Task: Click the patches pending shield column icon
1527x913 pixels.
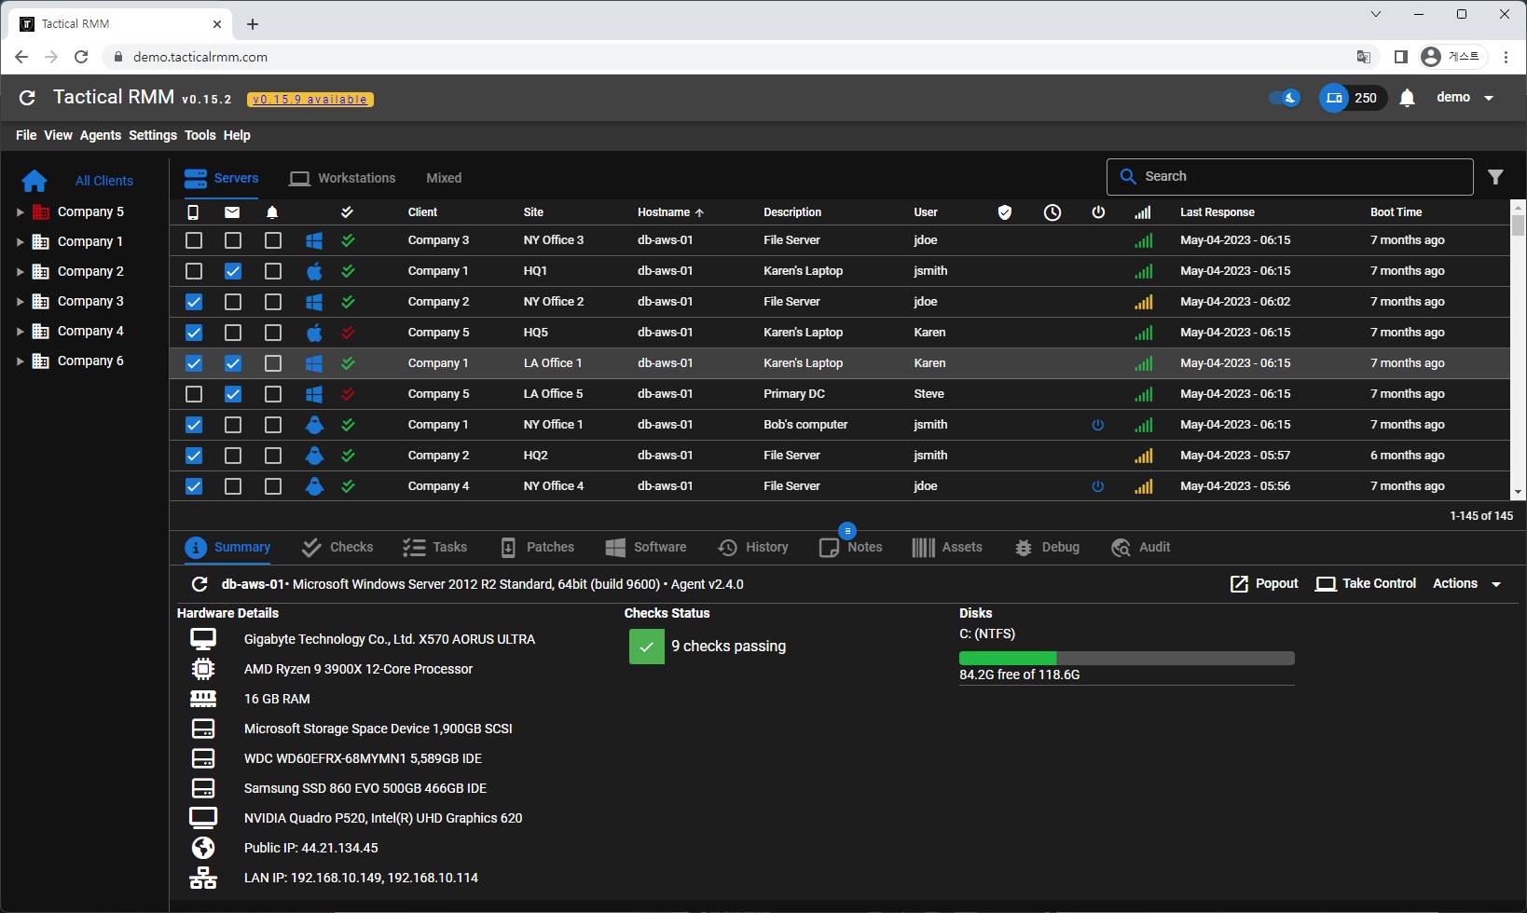Action: (1005, 212)
